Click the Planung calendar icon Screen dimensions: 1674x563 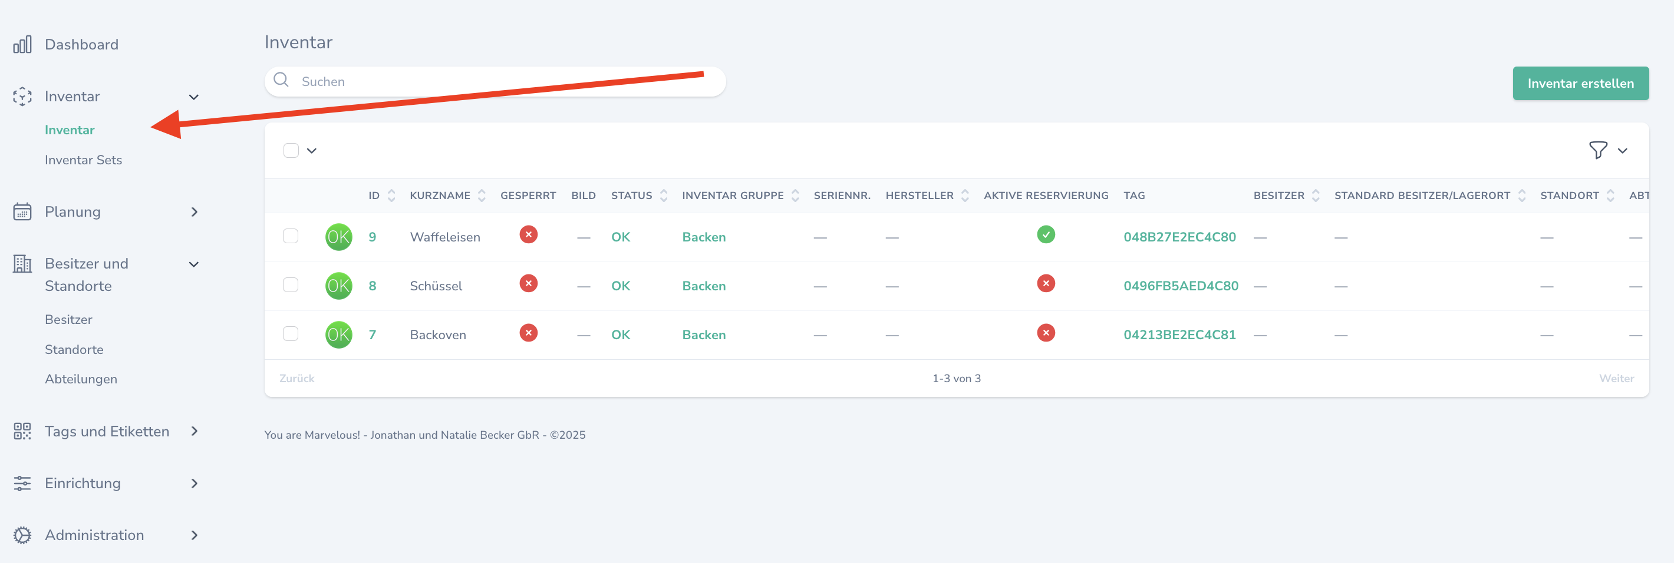pyautogui.click(x=22, y=211)
